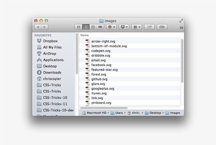
Task: Click the file list horizontal scrollbar
Action: (x=104, y=108)
